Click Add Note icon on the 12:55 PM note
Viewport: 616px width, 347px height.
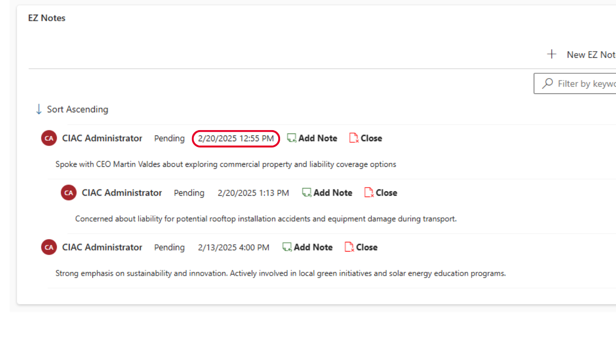point(292,138)
